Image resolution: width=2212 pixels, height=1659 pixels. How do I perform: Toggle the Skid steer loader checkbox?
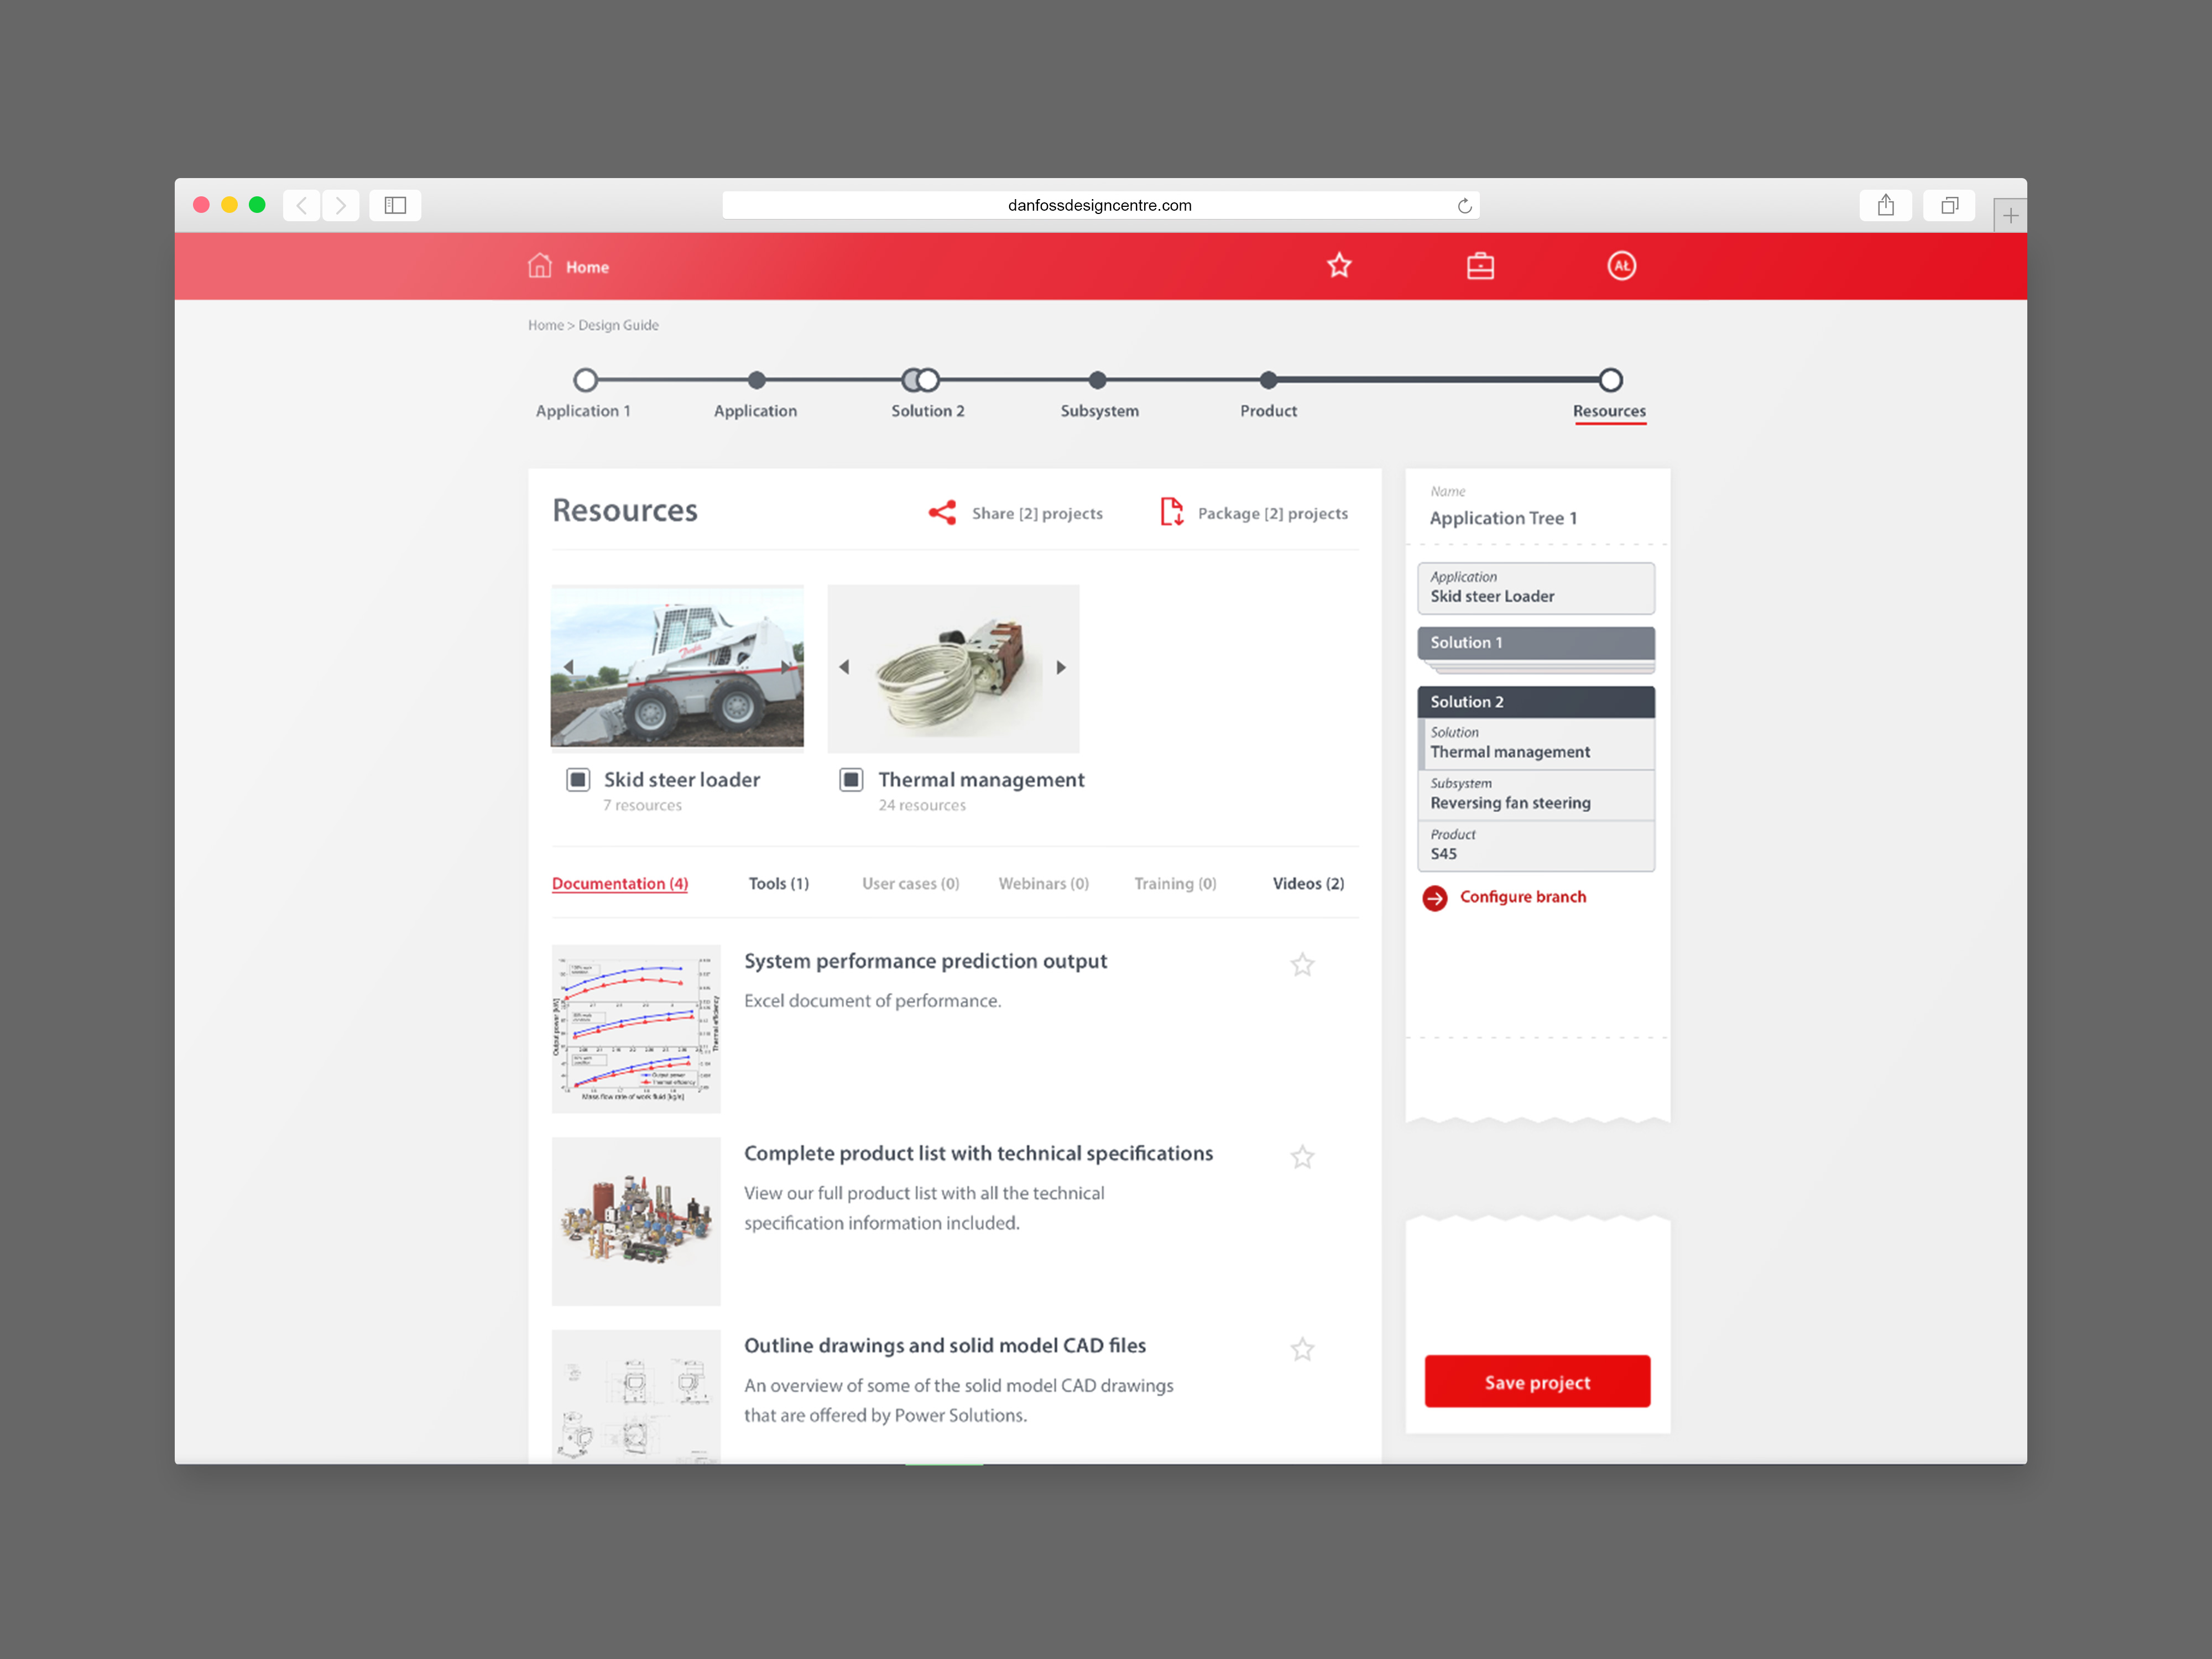coord(578,780)
